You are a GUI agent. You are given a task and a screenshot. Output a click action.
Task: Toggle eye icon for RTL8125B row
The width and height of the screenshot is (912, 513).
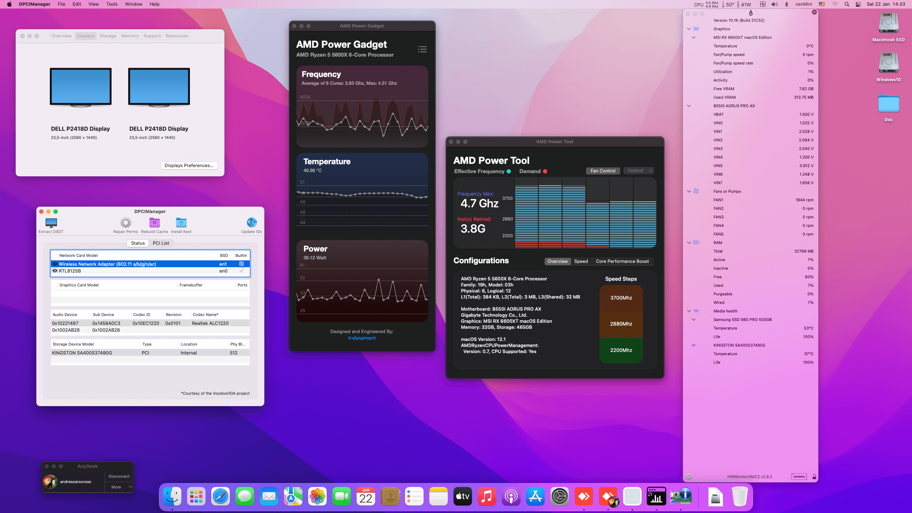point(55,271)
